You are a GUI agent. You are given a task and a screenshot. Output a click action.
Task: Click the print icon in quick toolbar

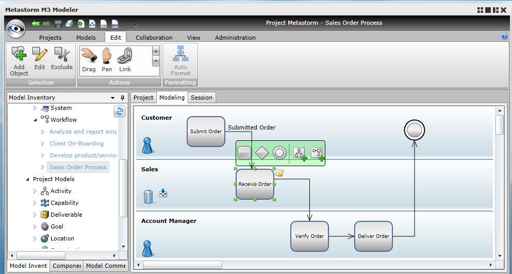(x=69, y=24)
